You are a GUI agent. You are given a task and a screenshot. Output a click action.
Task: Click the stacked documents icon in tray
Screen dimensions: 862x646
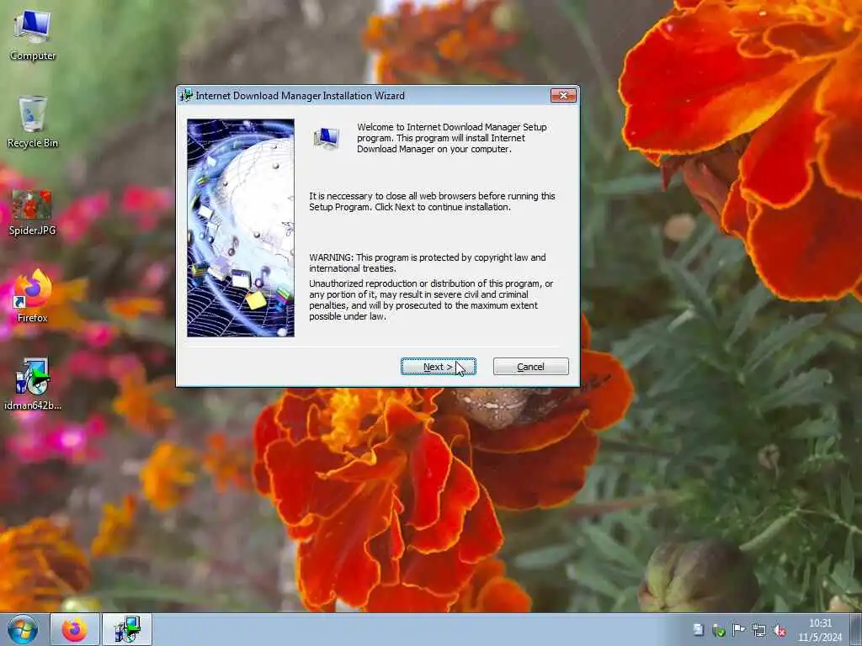pyautogui.click(x=698, y=629)
